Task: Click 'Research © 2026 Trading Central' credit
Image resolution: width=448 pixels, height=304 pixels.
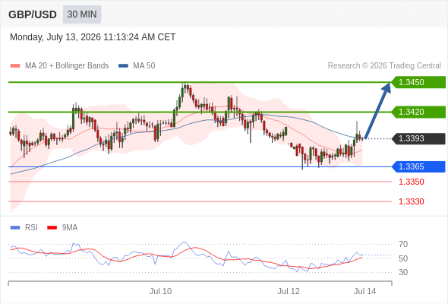Action: [x=384, y=66]
